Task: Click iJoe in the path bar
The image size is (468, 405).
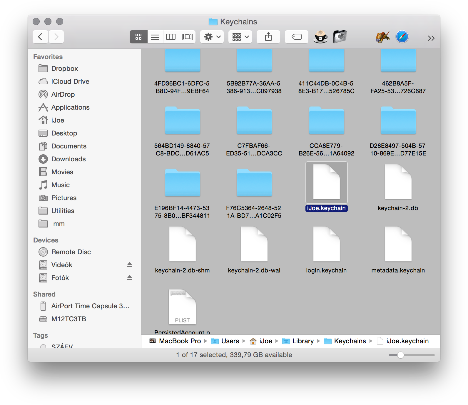Action: [x=261, y=341]
